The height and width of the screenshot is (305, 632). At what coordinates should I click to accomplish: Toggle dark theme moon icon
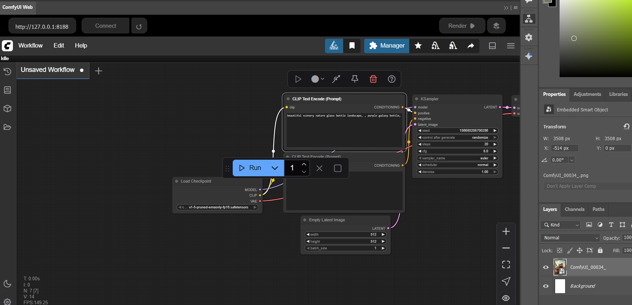click(7, 284)
